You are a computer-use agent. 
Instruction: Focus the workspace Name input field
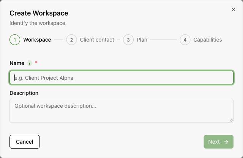tap(121, 77)
